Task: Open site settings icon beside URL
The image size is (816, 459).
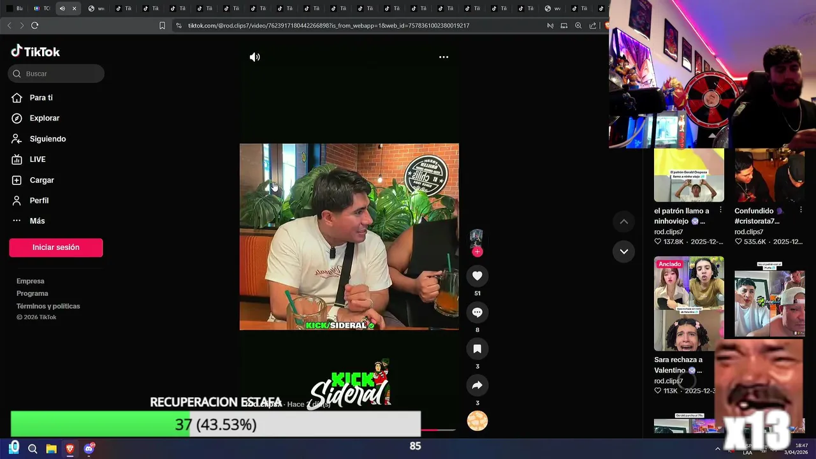Action: pyautogui.click(x=178, y=25)
